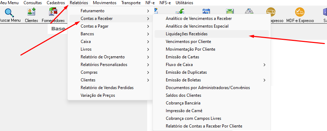The width and height of the screenshot is (327, 131).
Task: Click the MDF-e Expresso truck icon
Action: click(300, 12)
